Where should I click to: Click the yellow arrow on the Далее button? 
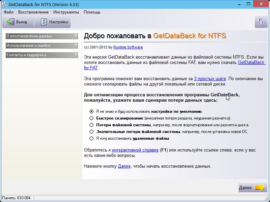tap(260, 188)
